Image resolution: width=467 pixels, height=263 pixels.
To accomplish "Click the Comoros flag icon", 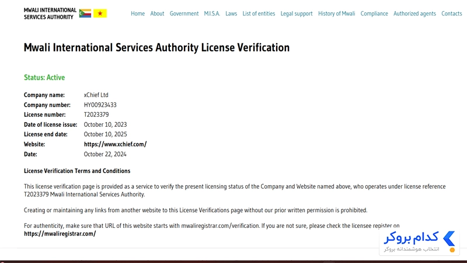I will pyautogui.click(x=85, y=13).
